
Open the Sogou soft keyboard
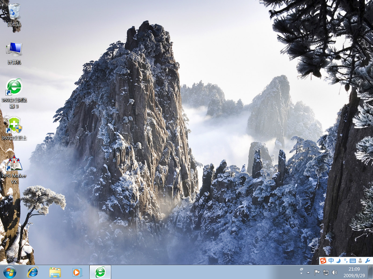coord(353,261)
